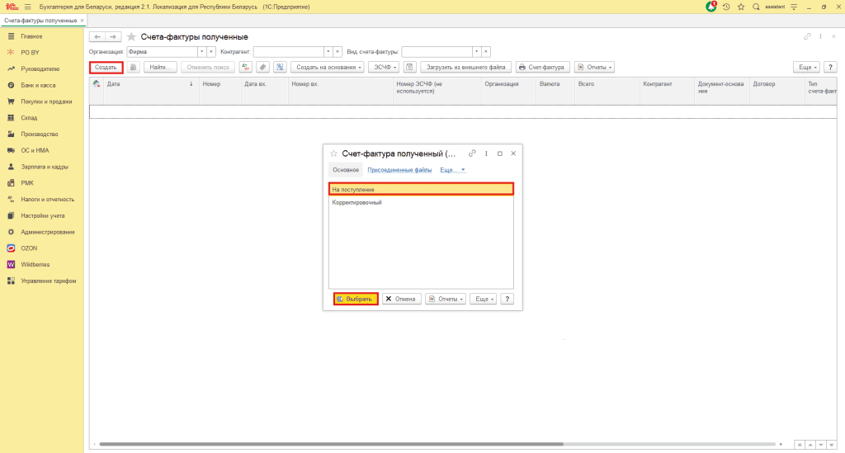This screenshot has width=845, height=453.
Task: Open Зарплата и кадры section
Action: pyautogui.click(x=44, y=167)
